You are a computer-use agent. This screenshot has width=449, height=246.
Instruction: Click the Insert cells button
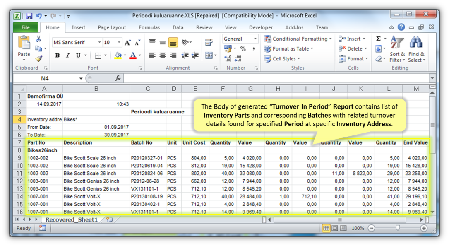(352, 39)
